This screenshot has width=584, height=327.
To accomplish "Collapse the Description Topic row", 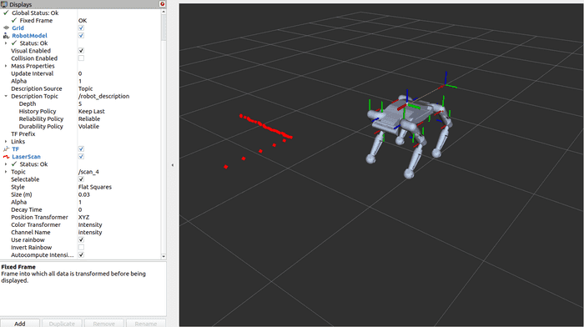I will [x=6, y=96].
